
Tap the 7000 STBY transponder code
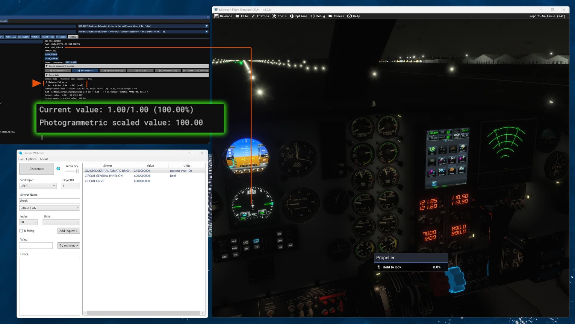(457, 136)
